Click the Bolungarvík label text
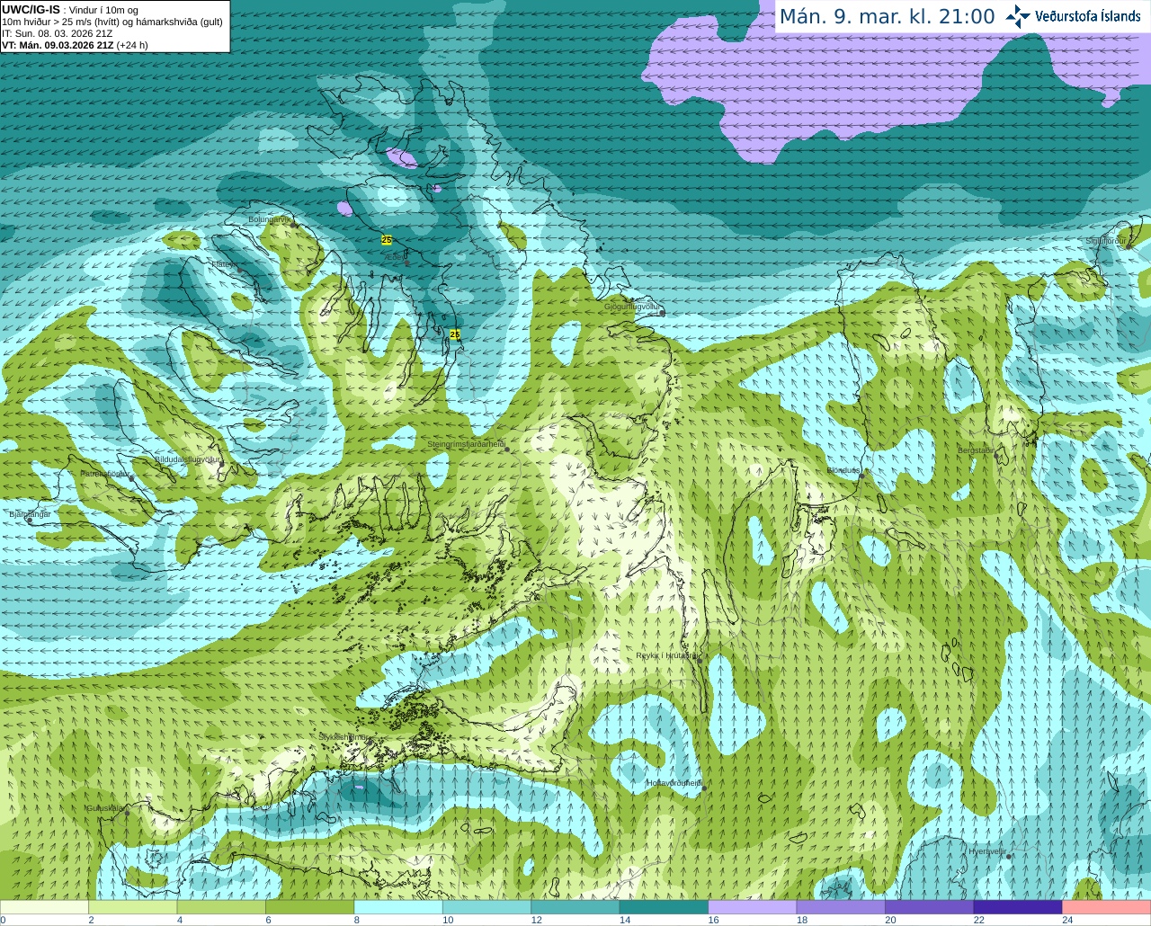 (270, 218)
